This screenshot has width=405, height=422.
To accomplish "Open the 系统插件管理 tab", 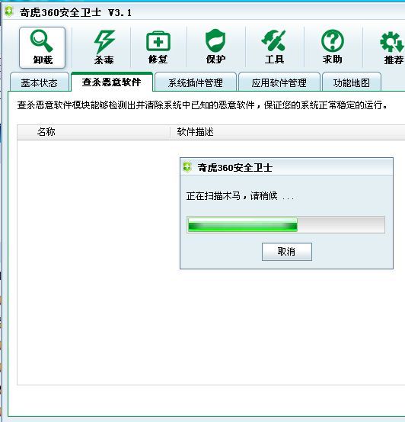I will 196,82.
